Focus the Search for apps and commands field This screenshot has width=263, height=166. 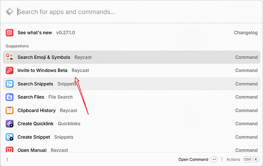pos(138,12)
